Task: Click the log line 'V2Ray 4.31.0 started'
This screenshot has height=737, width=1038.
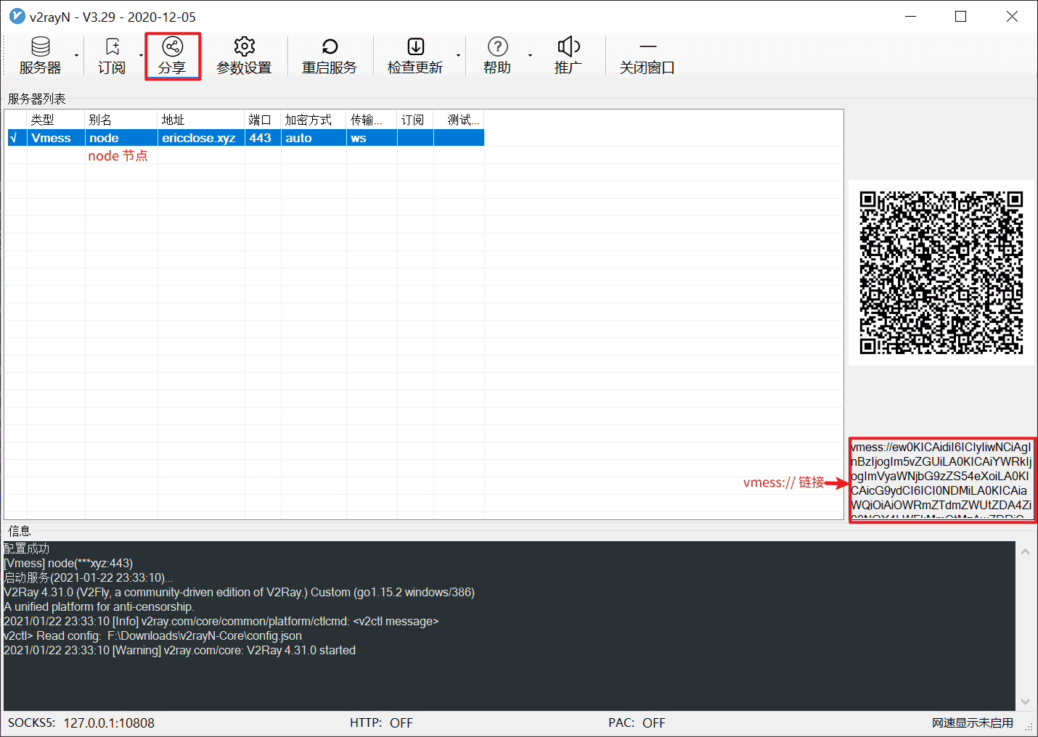Action: coord(180,650)
